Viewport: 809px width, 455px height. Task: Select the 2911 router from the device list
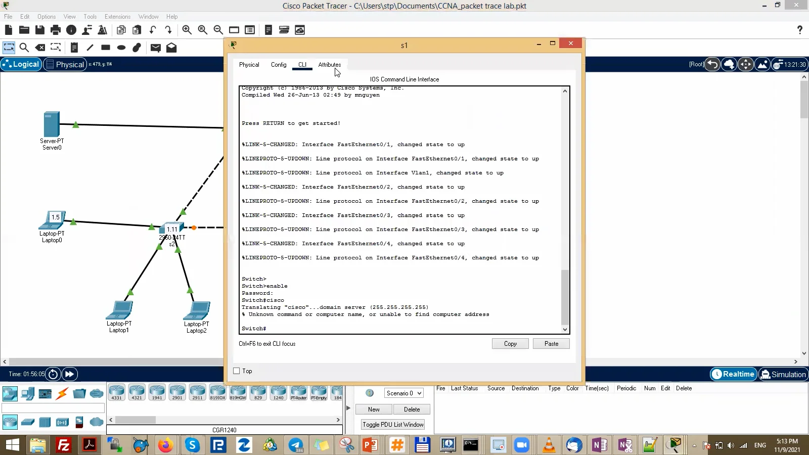pyautogui.click(x=197, y=392)
